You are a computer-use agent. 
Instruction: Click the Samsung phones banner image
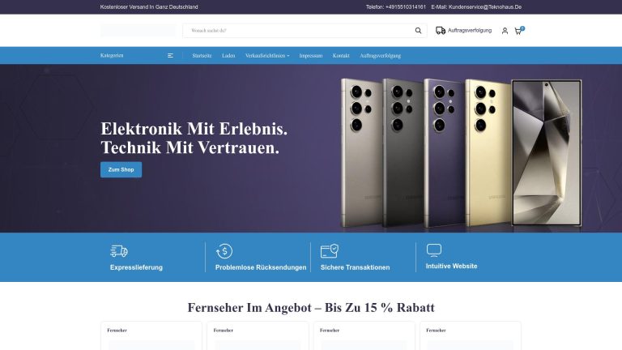coord(461,153)
